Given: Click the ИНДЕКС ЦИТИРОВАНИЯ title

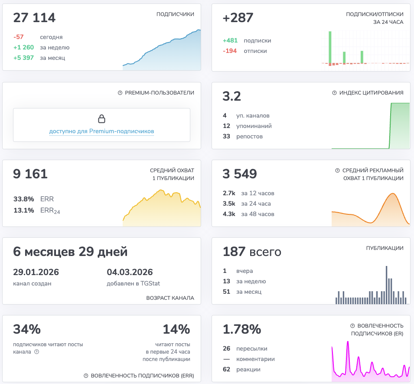Looking at the screenshot, I should coord(371,93).
